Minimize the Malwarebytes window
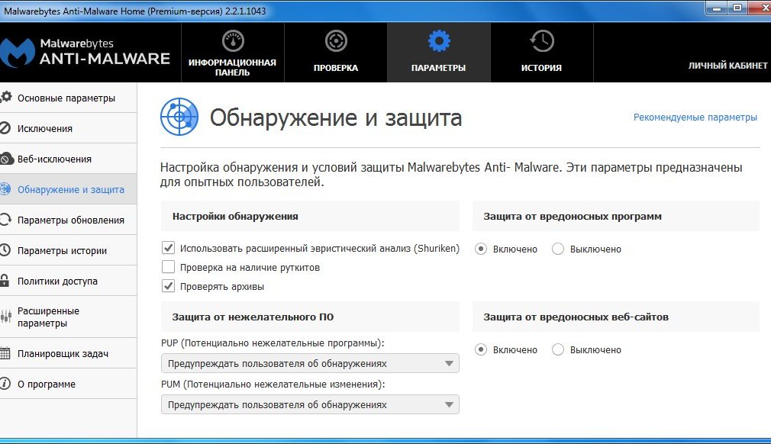This screenshot has width=771, height=444. (717, 8)
